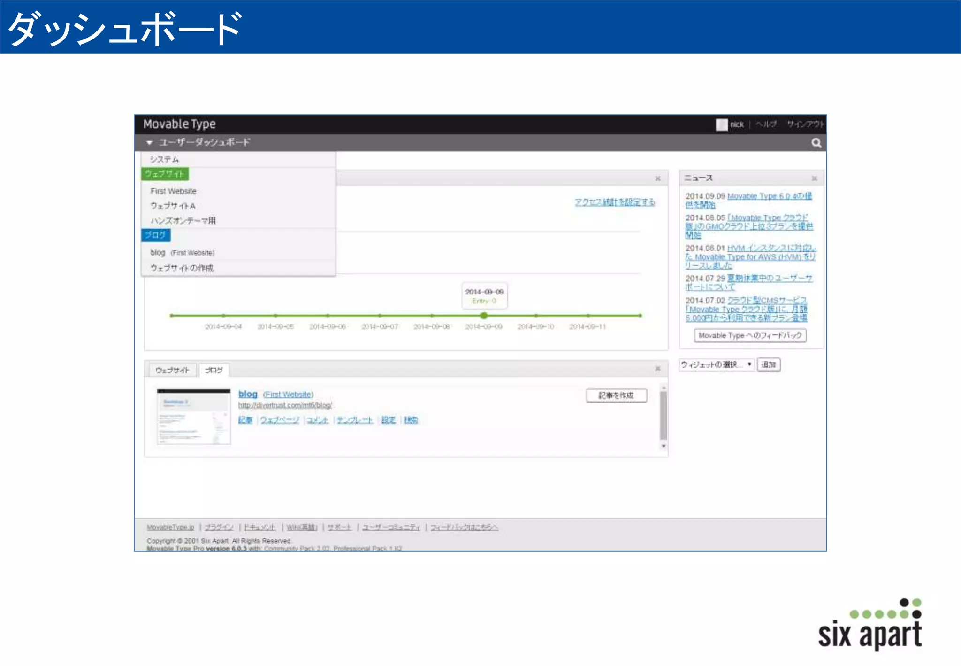The image size is (961, 666).
Task: Switch to the ウェブサイト tab
Action: coord(172,370)
